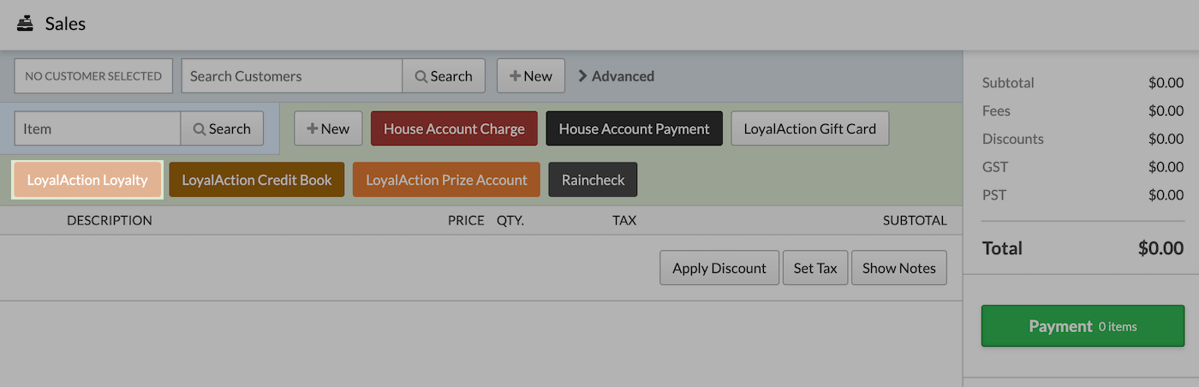Click the Show Notes button
This screenshot has height=387, width=1199.
[899, 268]
